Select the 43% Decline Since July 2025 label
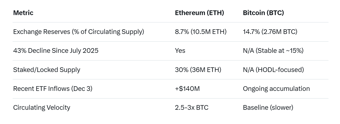 pos(56,51)
